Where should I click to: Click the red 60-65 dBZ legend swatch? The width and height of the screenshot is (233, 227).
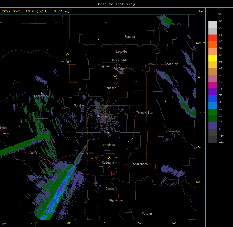(x=212, y=38)
